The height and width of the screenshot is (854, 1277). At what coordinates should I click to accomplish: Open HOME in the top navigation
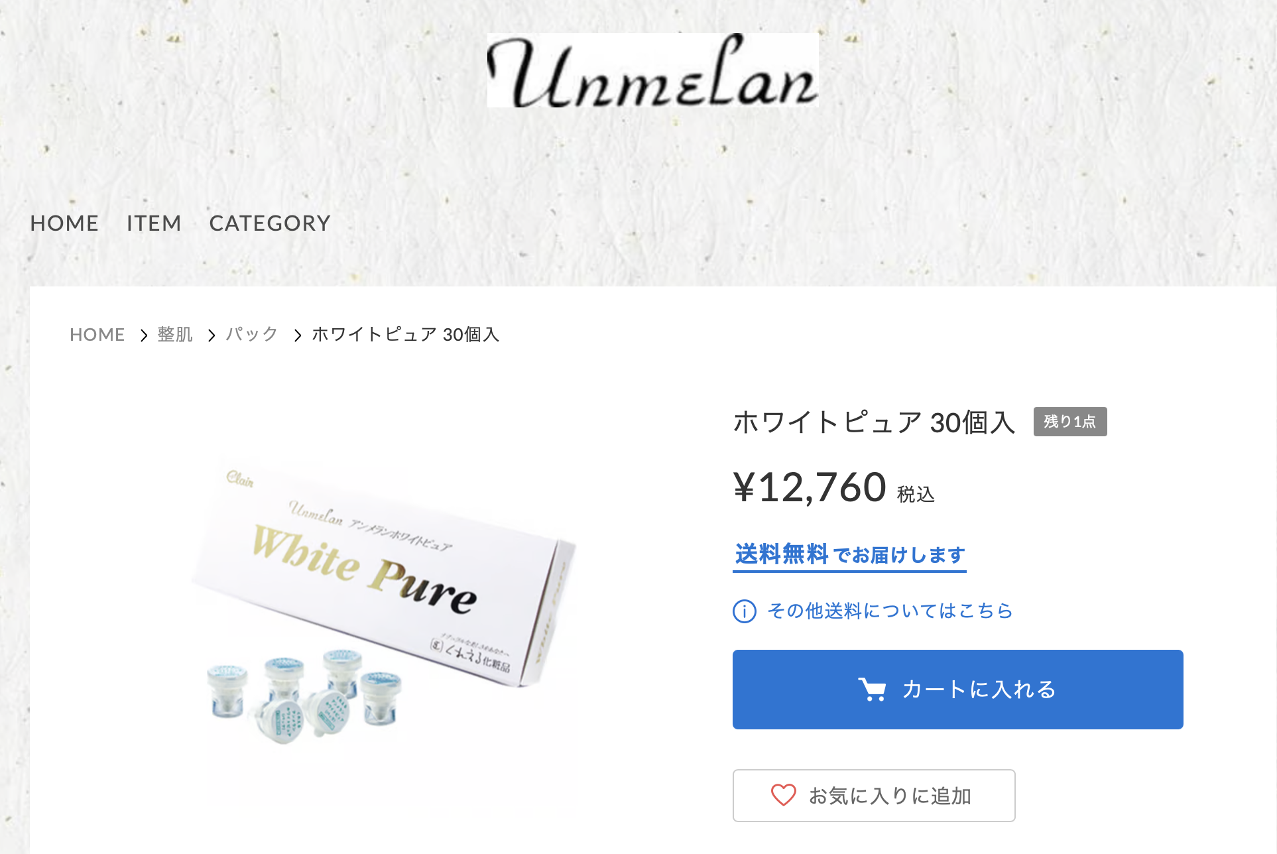[x=64, y=223]
